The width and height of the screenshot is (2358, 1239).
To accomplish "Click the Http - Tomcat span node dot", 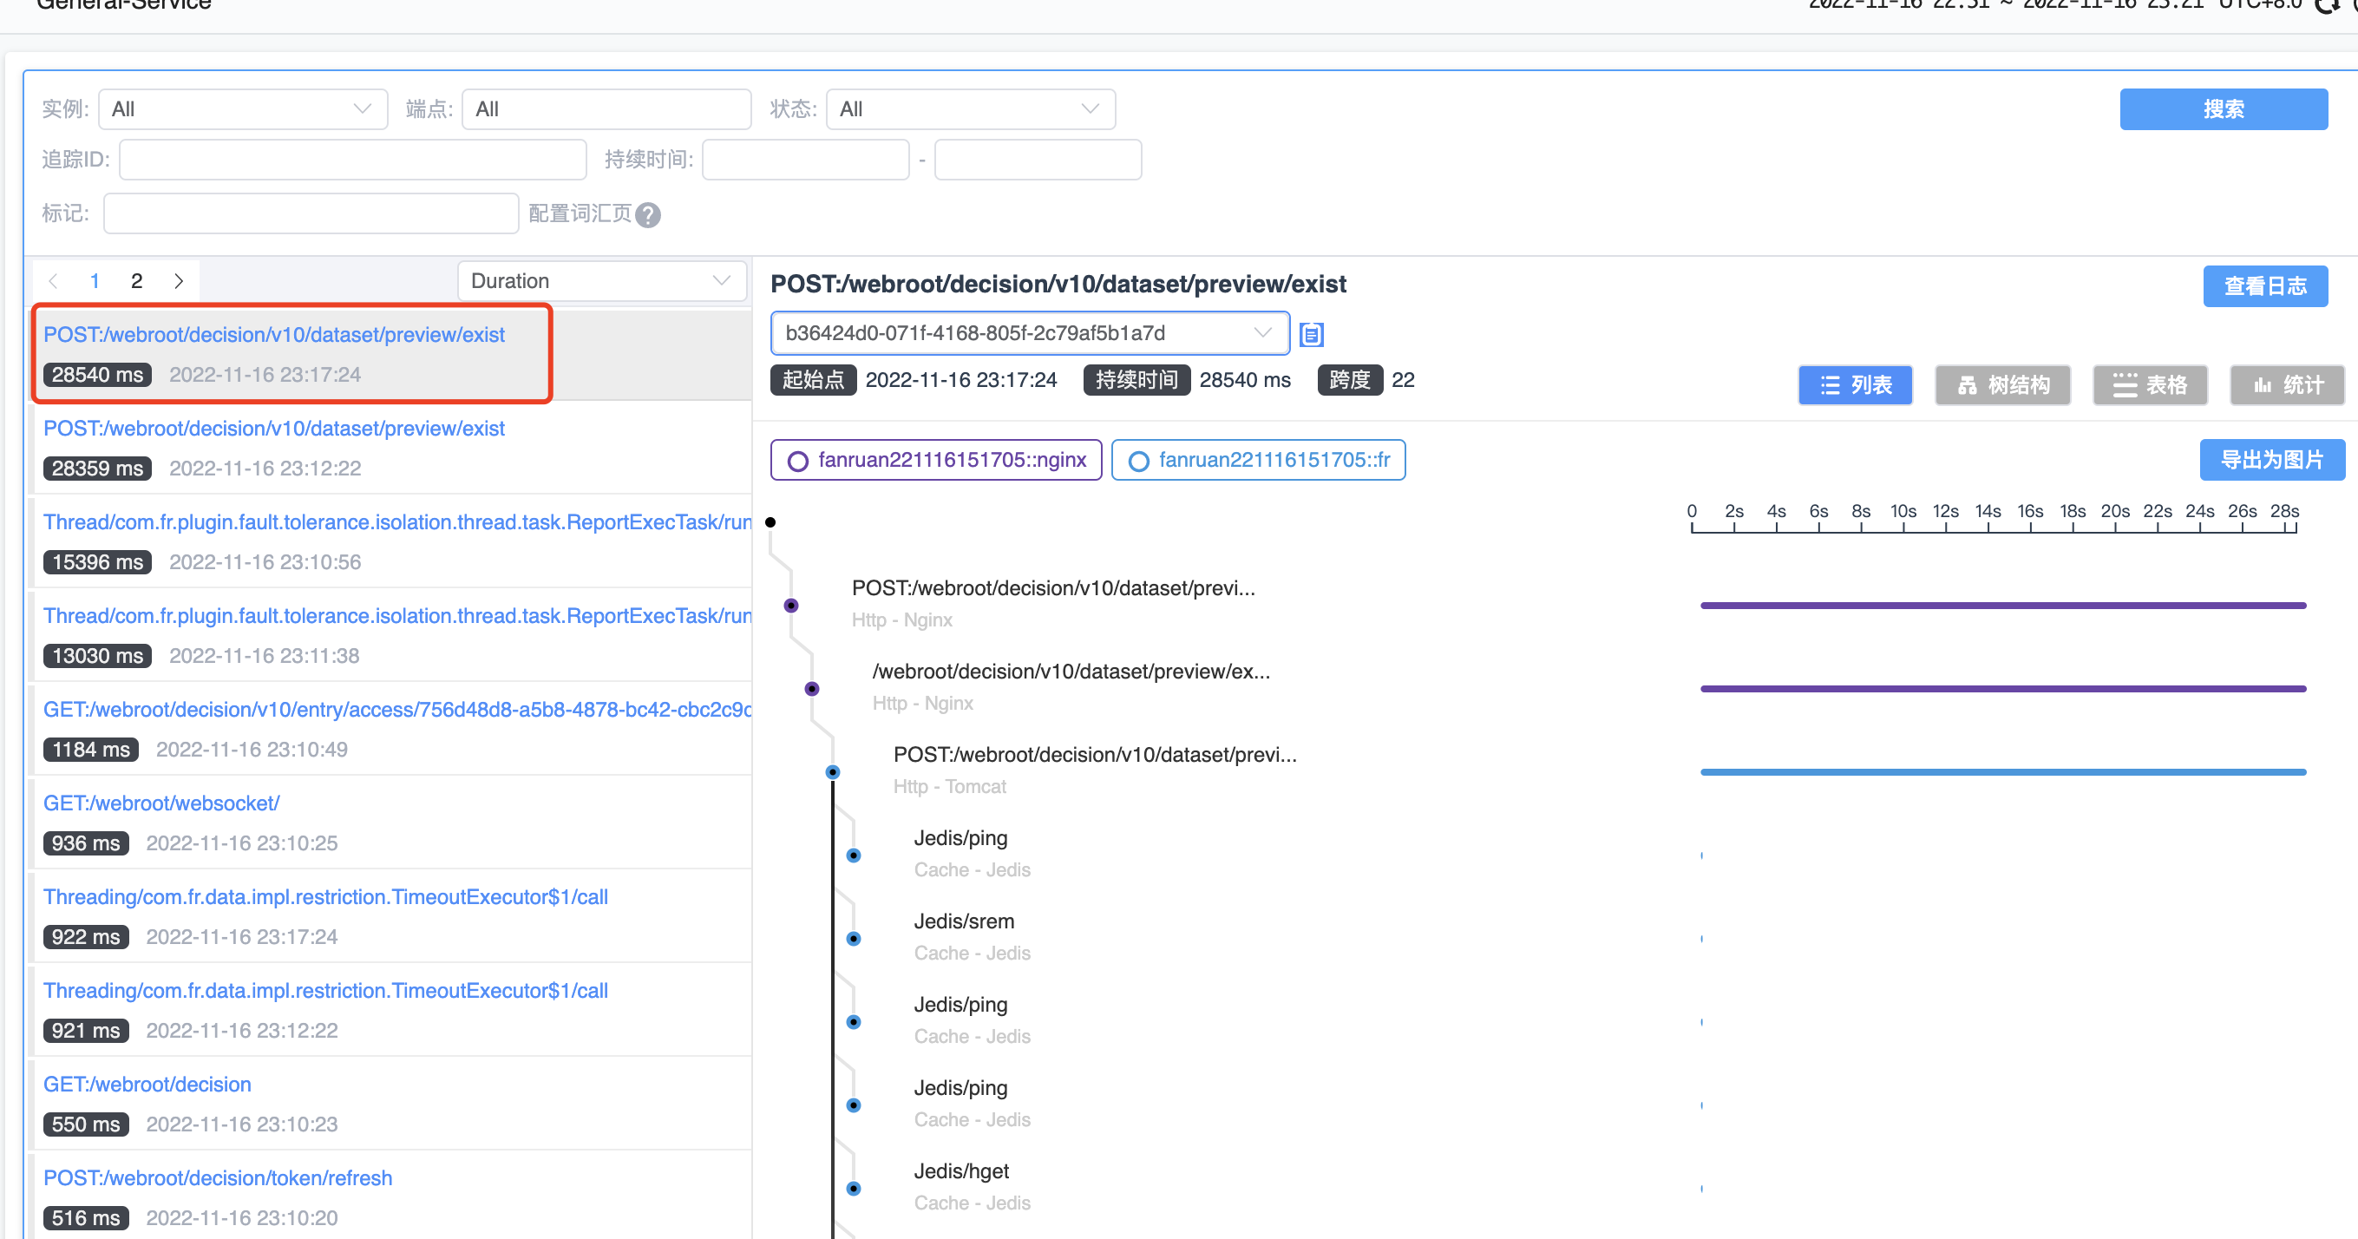I will (x=832, y=772).
